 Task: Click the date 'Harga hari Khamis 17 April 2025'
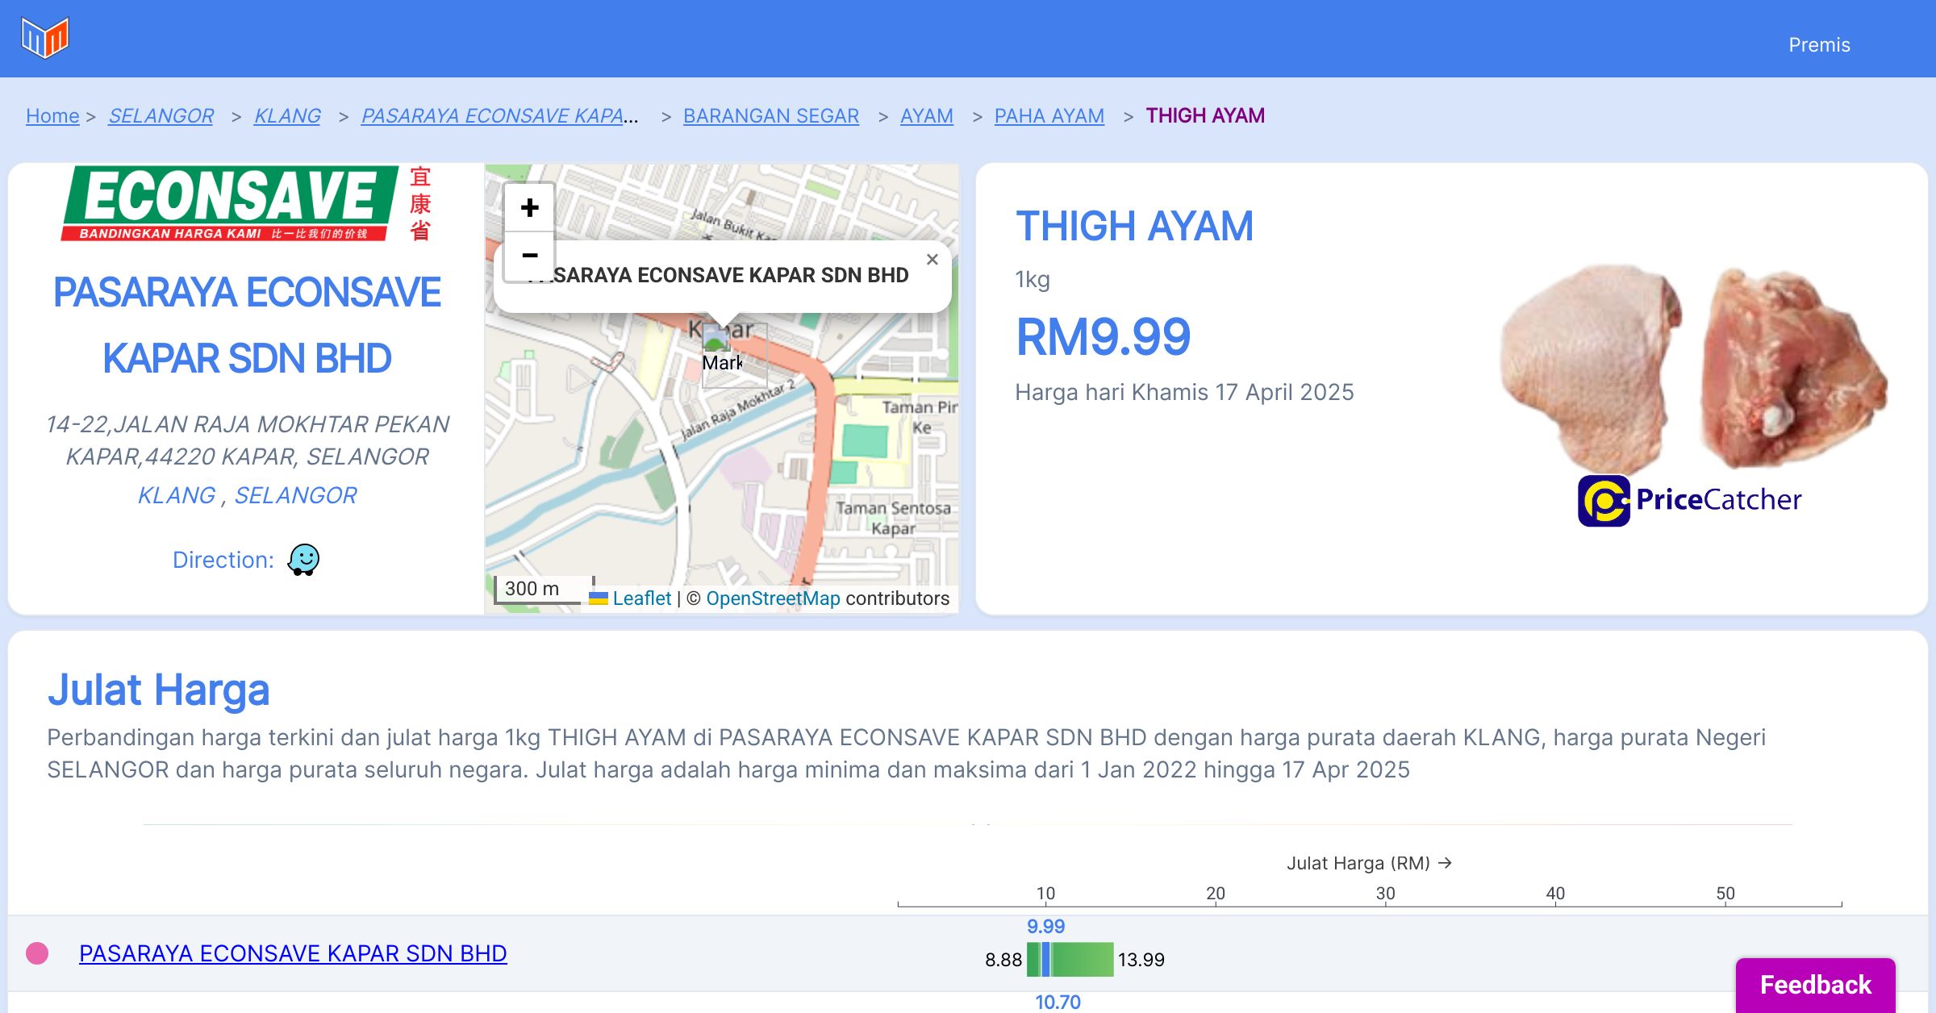click(1184, 392)
